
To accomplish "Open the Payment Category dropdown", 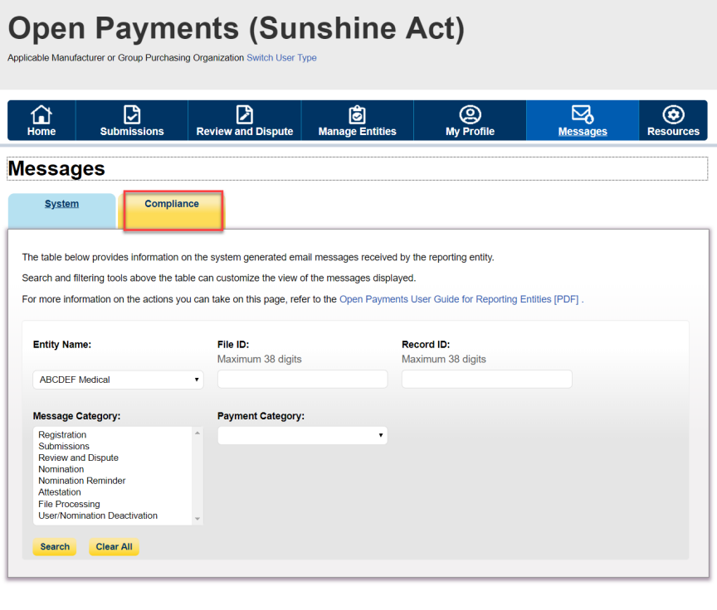I will pyautogui.click(x=302, y=435).
